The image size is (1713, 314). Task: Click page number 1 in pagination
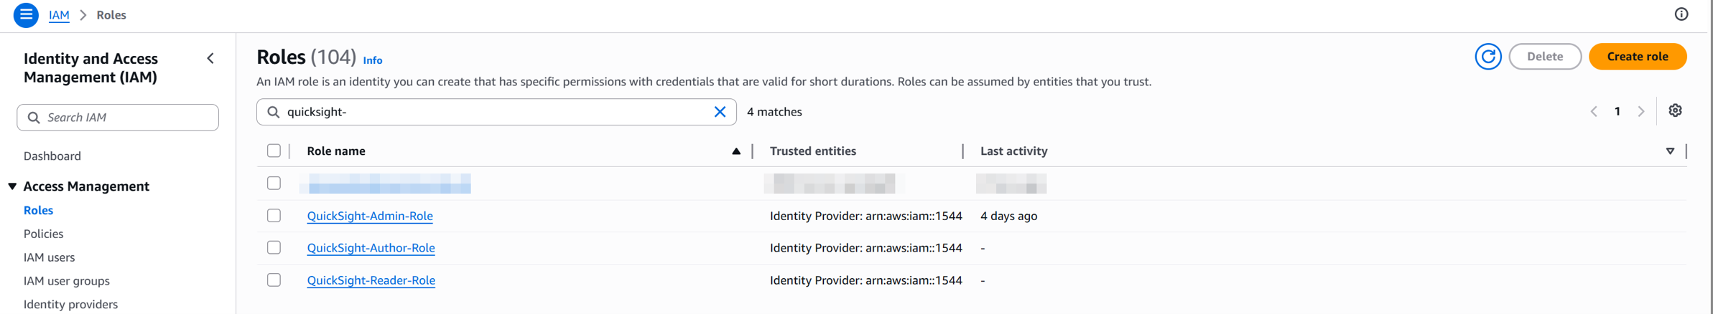pyautogui.click(x=1617, y=112)
